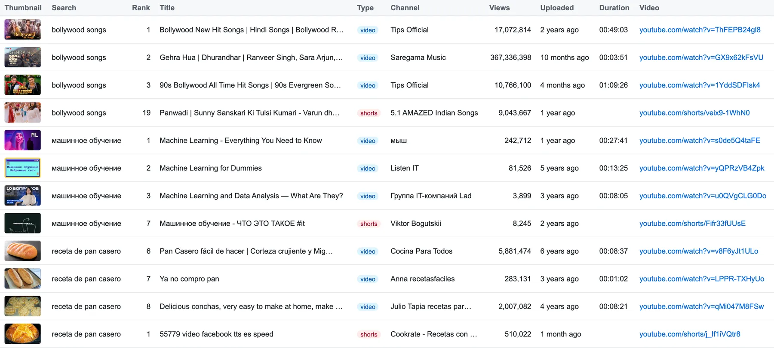The width and height of the screenshot is (774, 348).
Task: Click thumbnail for Pan Casero fácil de hacer
Action: [x=22, y=251]
